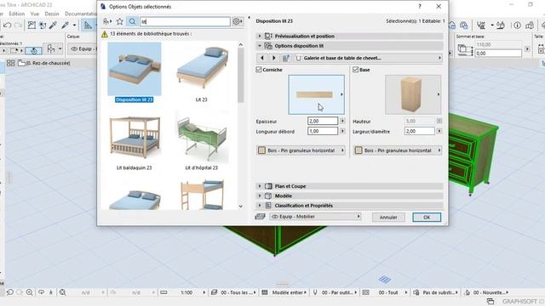This screenshot has width=545, height=306.
Task: Open the Equip - Mobilier layer dropdown
Action: (x=315, y=217)
